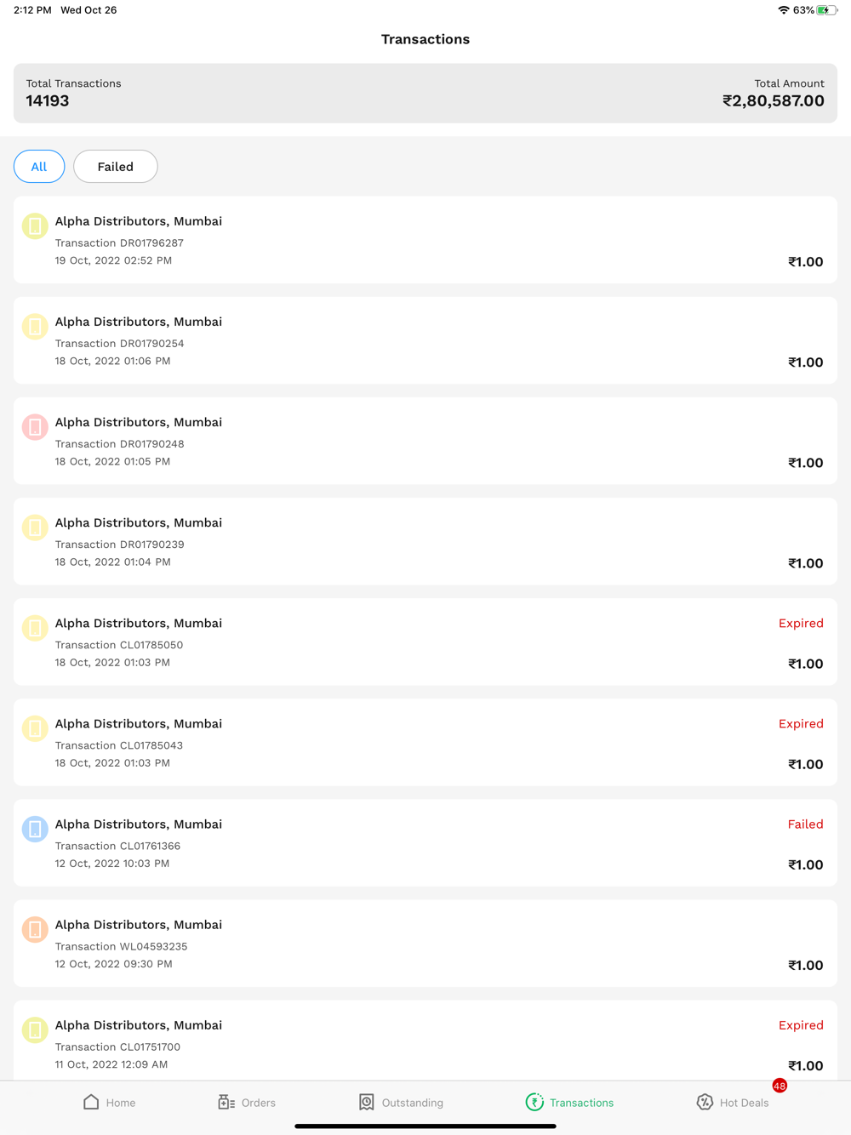Tap Expired status on CL01785050
851x1135 pixels.
(801, 623)
